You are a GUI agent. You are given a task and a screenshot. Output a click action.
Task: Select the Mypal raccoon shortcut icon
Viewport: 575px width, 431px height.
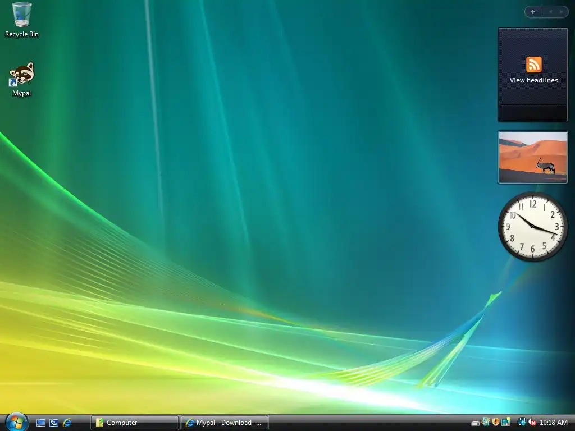tap(22, 79)
